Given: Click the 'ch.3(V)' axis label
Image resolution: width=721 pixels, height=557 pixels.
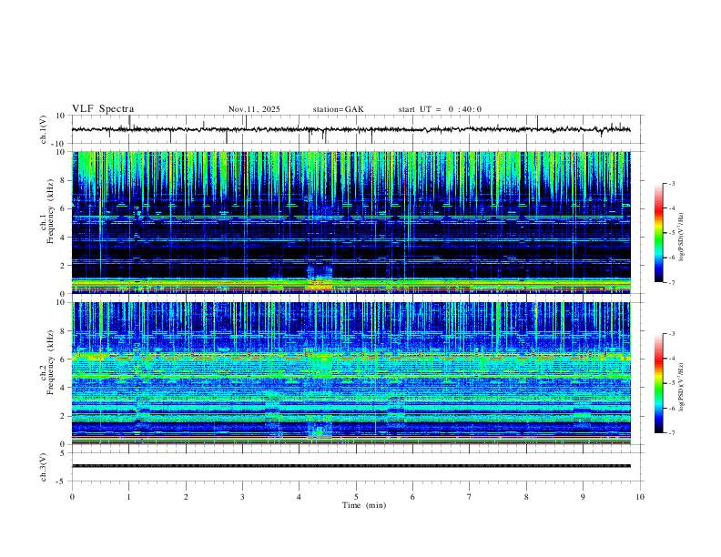Looking at the screenshot, I should [44, 467].
